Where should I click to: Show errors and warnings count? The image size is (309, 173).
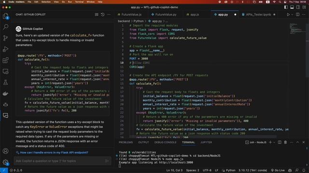click(x=16, y=170)
